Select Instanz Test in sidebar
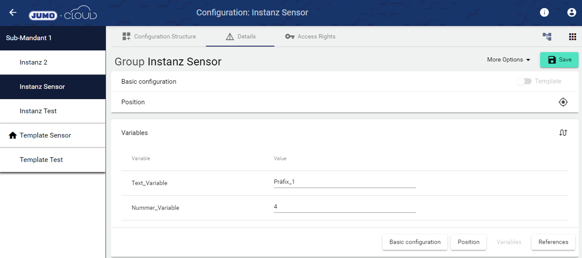The width and height of the screenshot is (582, 258). (x=38, y=111)
